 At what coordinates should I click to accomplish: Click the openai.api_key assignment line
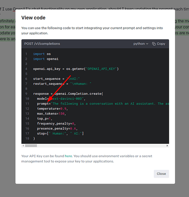[76, 69]
